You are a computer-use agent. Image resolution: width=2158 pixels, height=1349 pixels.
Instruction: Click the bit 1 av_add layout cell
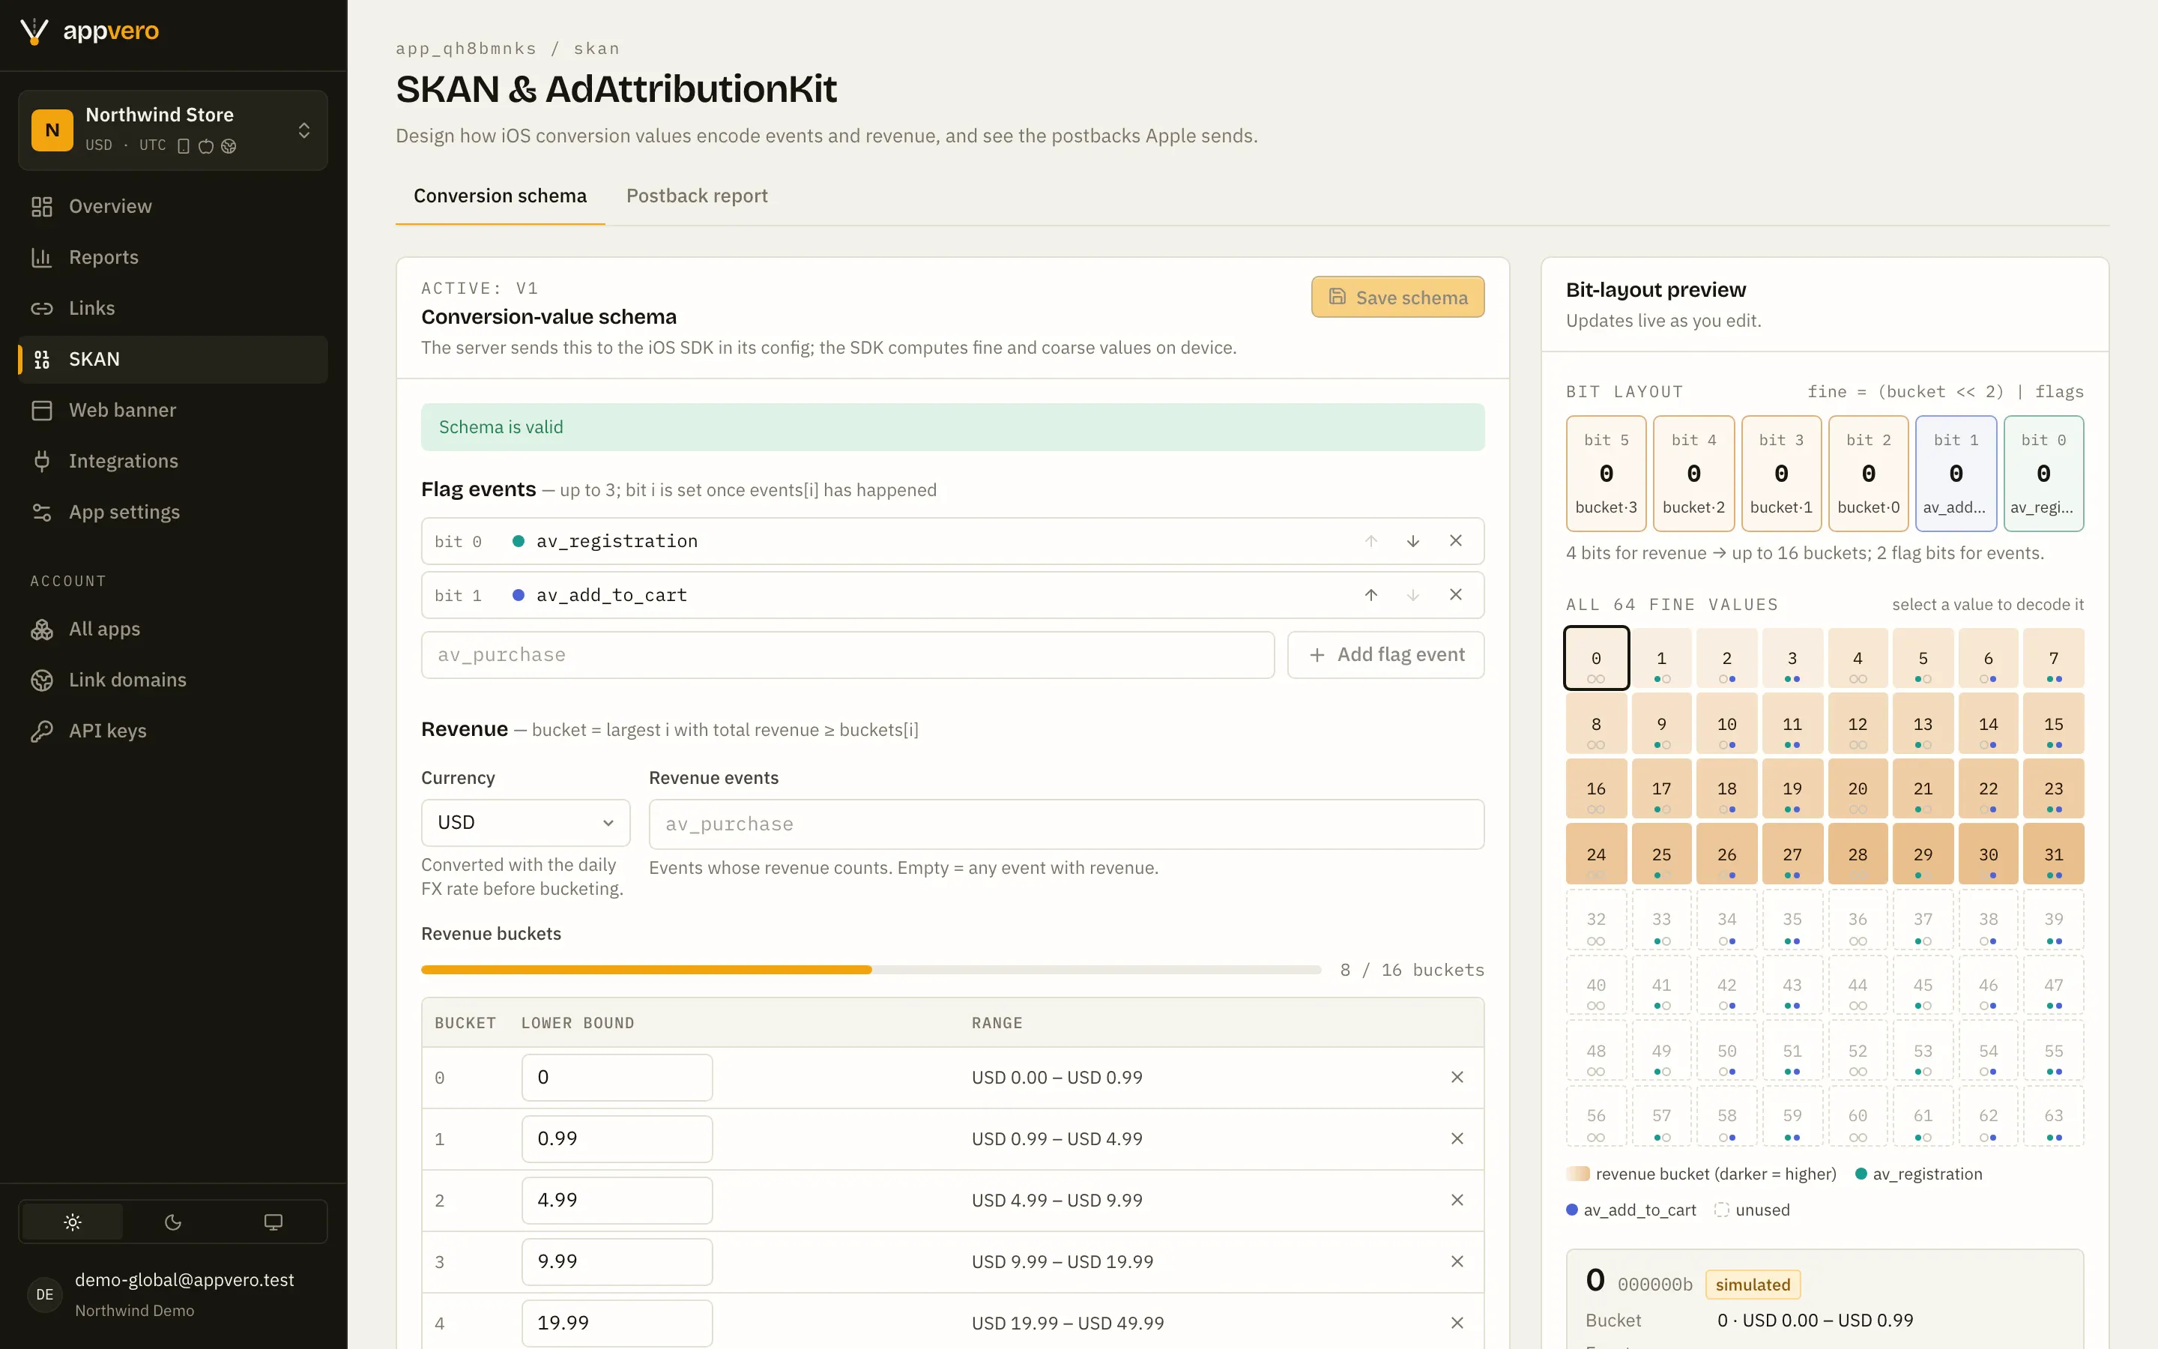1955,474
